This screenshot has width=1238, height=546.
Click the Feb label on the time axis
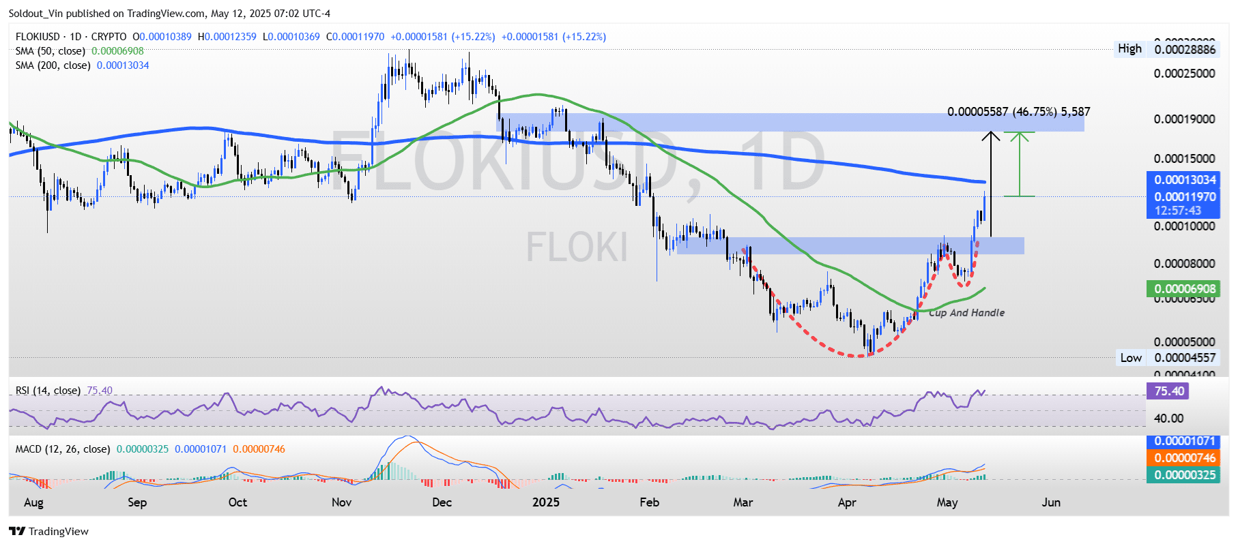pos(649,502)
